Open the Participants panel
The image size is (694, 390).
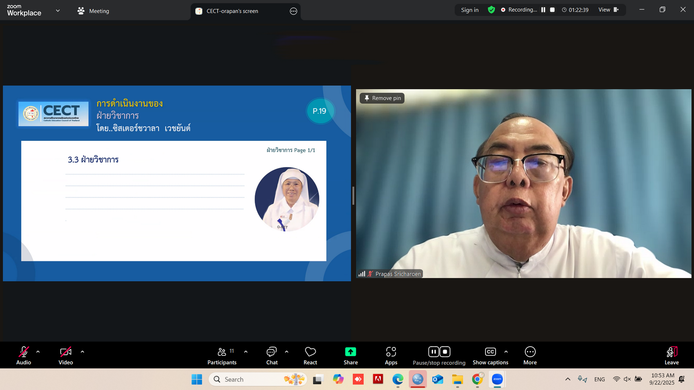click(222, 355)
